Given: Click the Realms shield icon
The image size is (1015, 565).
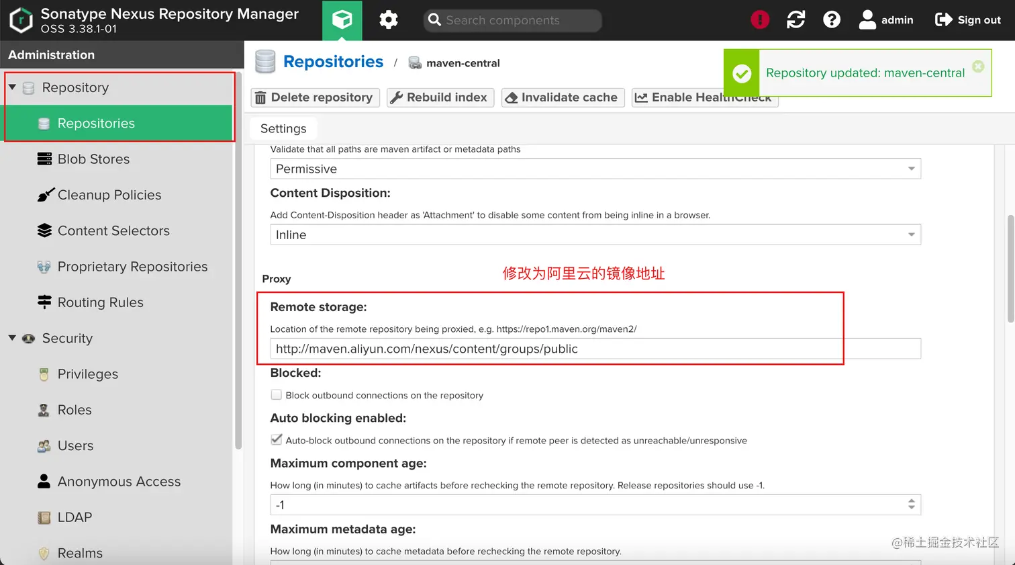Looking at the screenshot, I should 44,553.
